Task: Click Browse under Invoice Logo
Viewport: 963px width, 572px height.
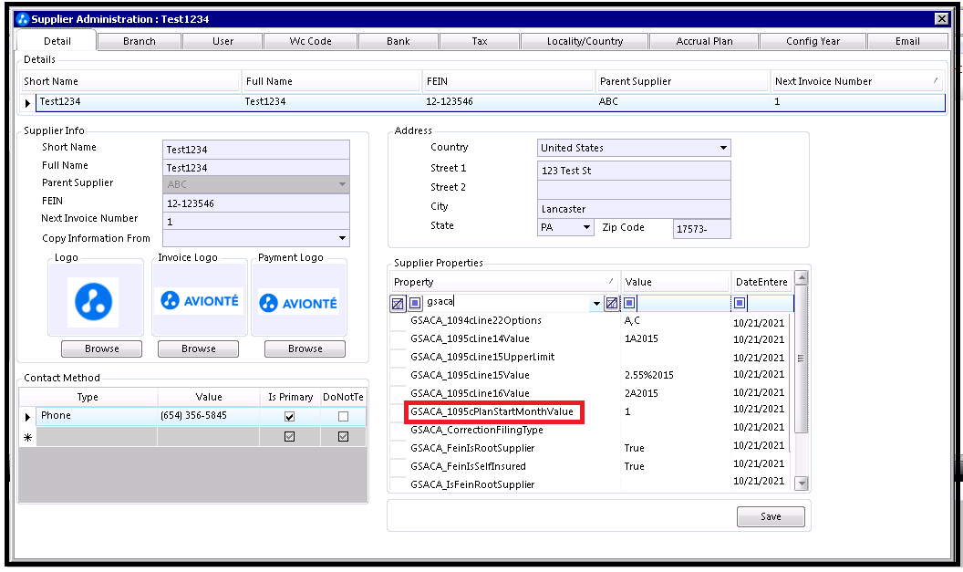Action: click(x=199, y=349)
